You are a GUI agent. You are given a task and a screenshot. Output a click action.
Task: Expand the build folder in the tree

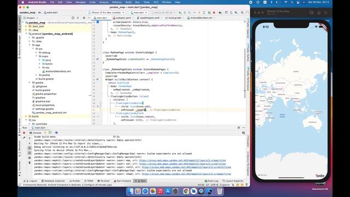click(26, 117)
